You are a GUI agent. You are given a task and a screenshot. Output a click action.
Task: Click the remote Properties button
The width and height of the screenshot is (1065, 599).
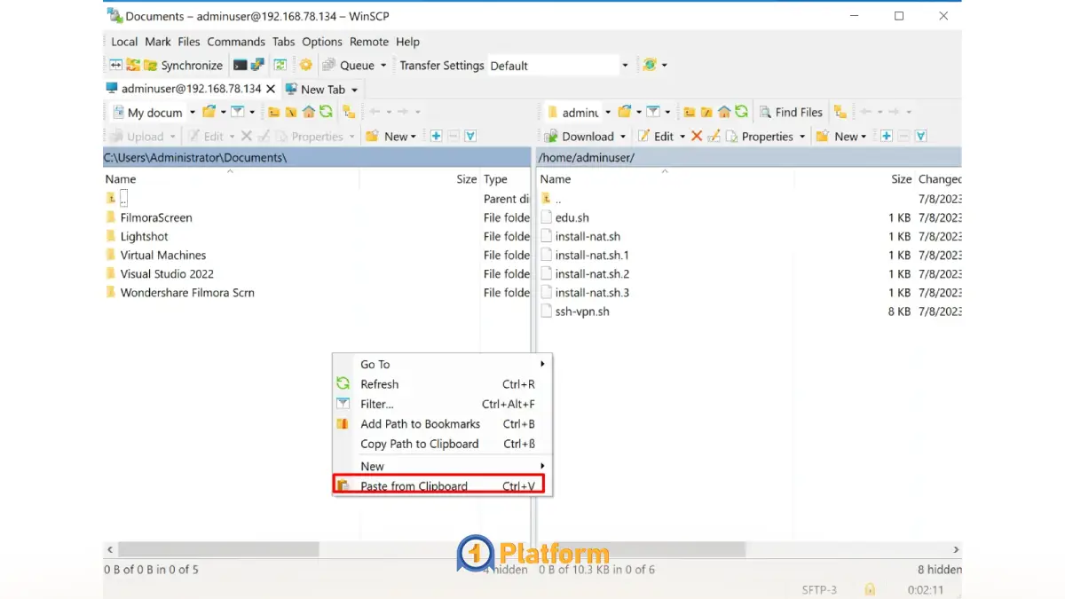(x=766, y=137)
